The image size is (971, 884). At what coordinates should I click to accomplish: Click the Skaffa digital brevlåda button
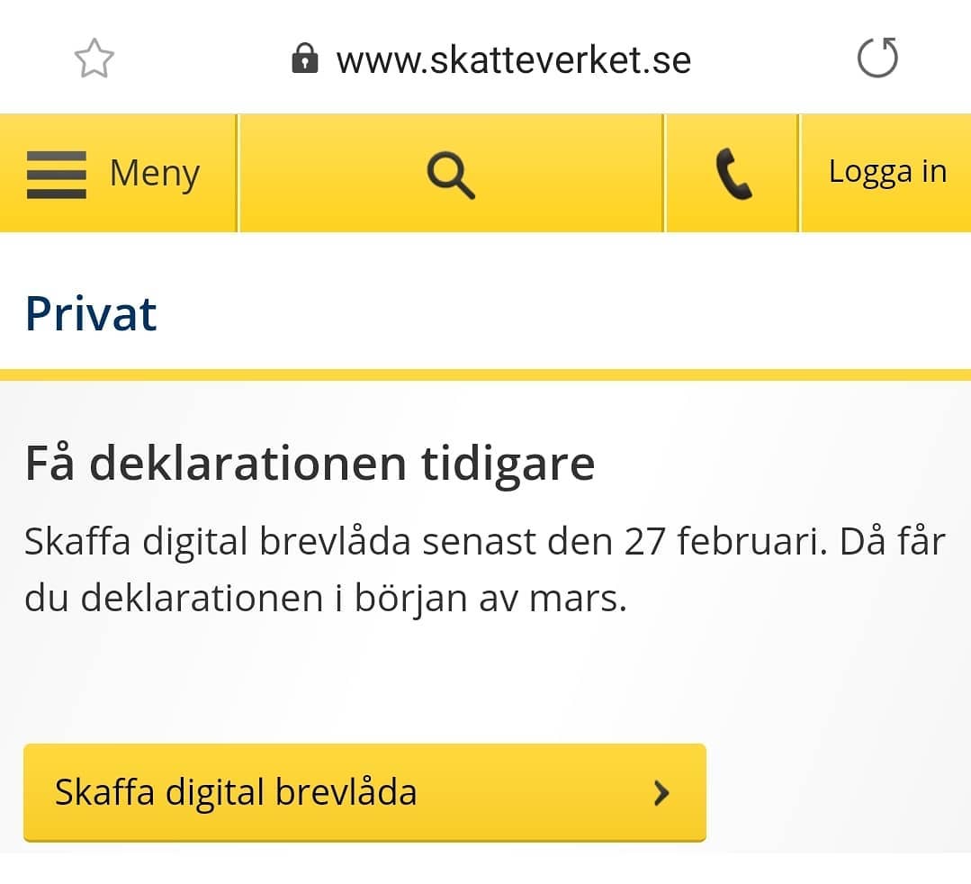pyautogui.click(x=364, y=792)
